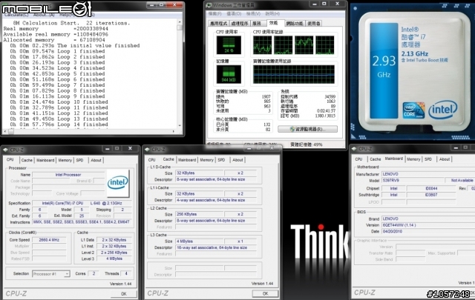Open SPD tab in middle CPU-Z window
Screen dimensions: 475x300
[x=221, y=160]
